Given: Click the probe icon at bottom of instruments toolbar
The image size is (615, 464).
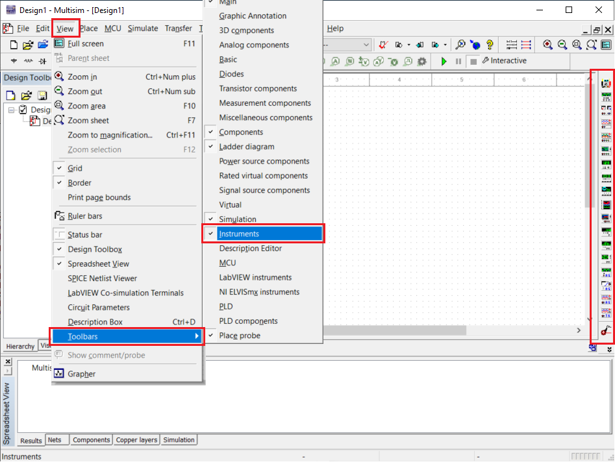Looking at the screenshot, I should [606, 331].
